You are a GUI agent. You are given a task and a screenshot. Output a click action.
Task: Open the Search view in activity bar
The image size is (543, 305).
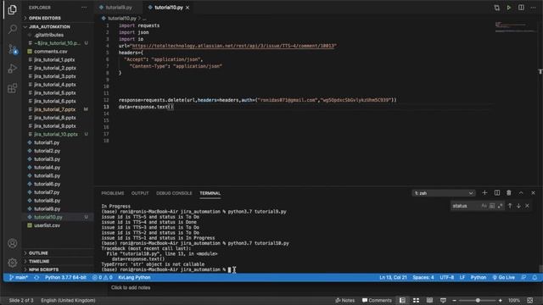pyautogui.click(x=13, y=29)
